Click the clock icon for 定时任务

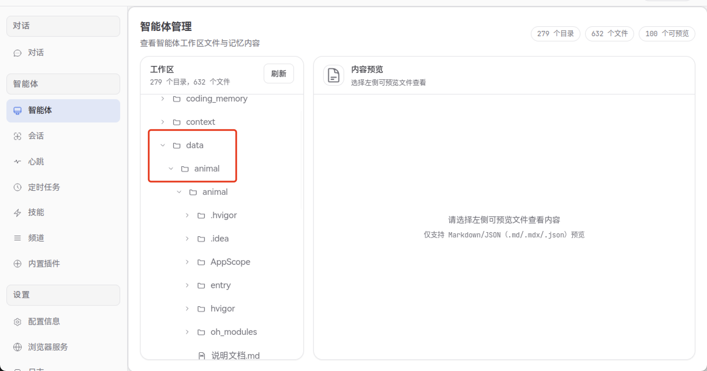pyautogui.click(x=17, y=187)
